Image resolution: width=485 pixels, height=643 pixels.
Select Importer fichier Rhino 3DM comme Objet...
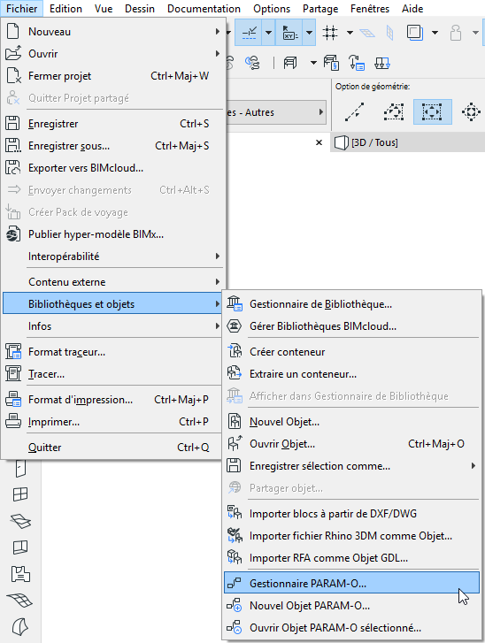351,536
